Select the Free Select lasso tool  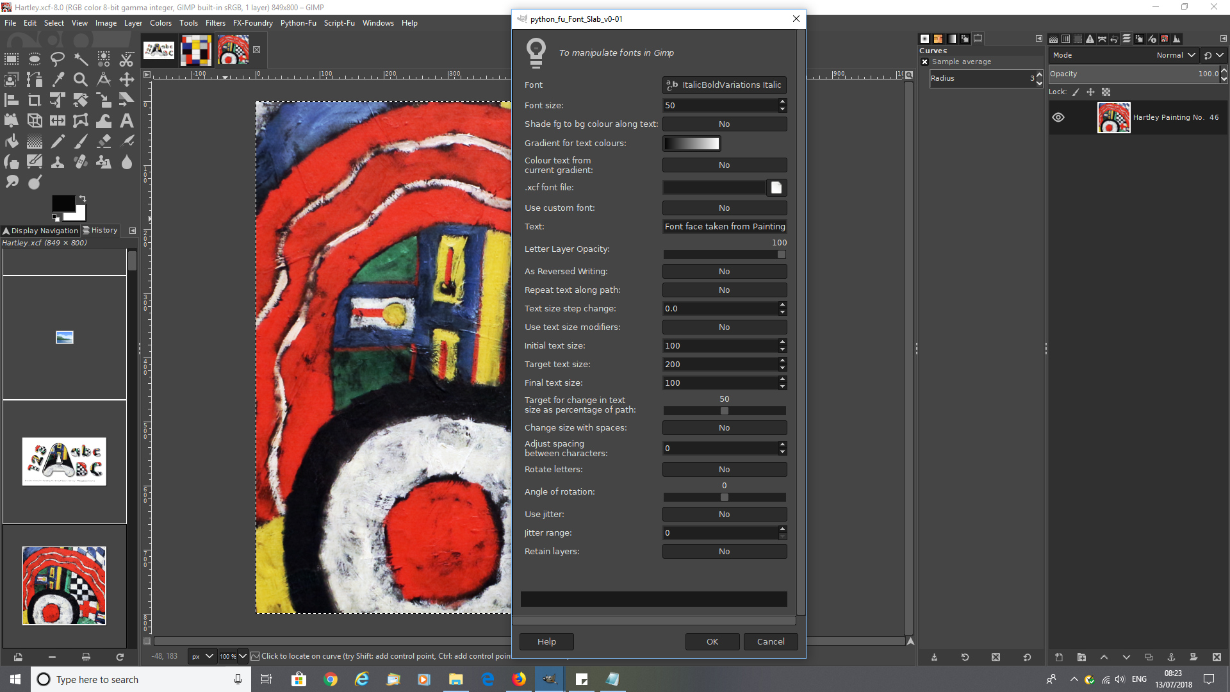[58, 60]
